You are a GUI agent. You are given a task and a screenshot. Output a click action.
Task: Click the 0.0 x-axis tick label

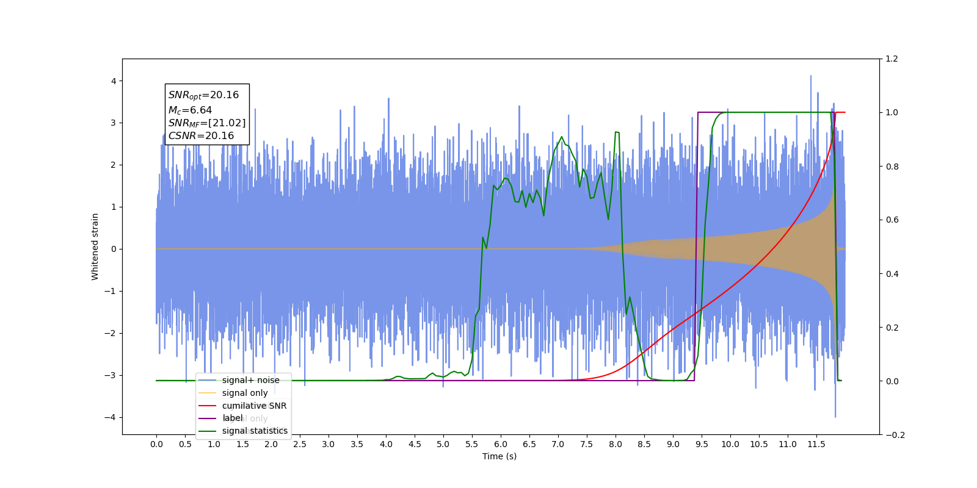coord(156,444)
